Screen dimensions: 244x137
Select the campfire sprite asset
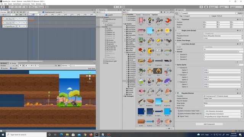pyautogui.click(x=150, y=61)
